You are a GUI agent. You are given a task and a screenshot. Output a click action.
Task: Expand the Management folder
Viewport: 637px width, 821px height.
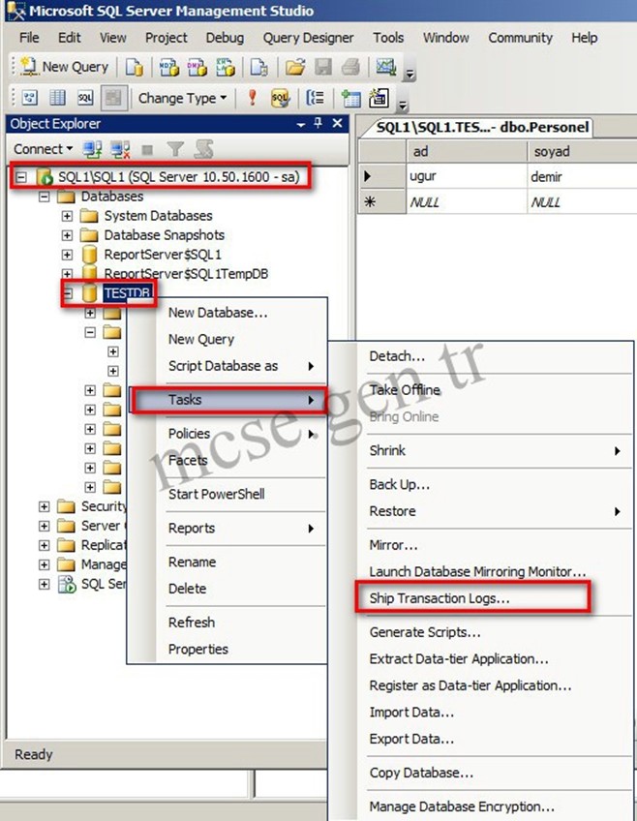(x=44, y=564)
